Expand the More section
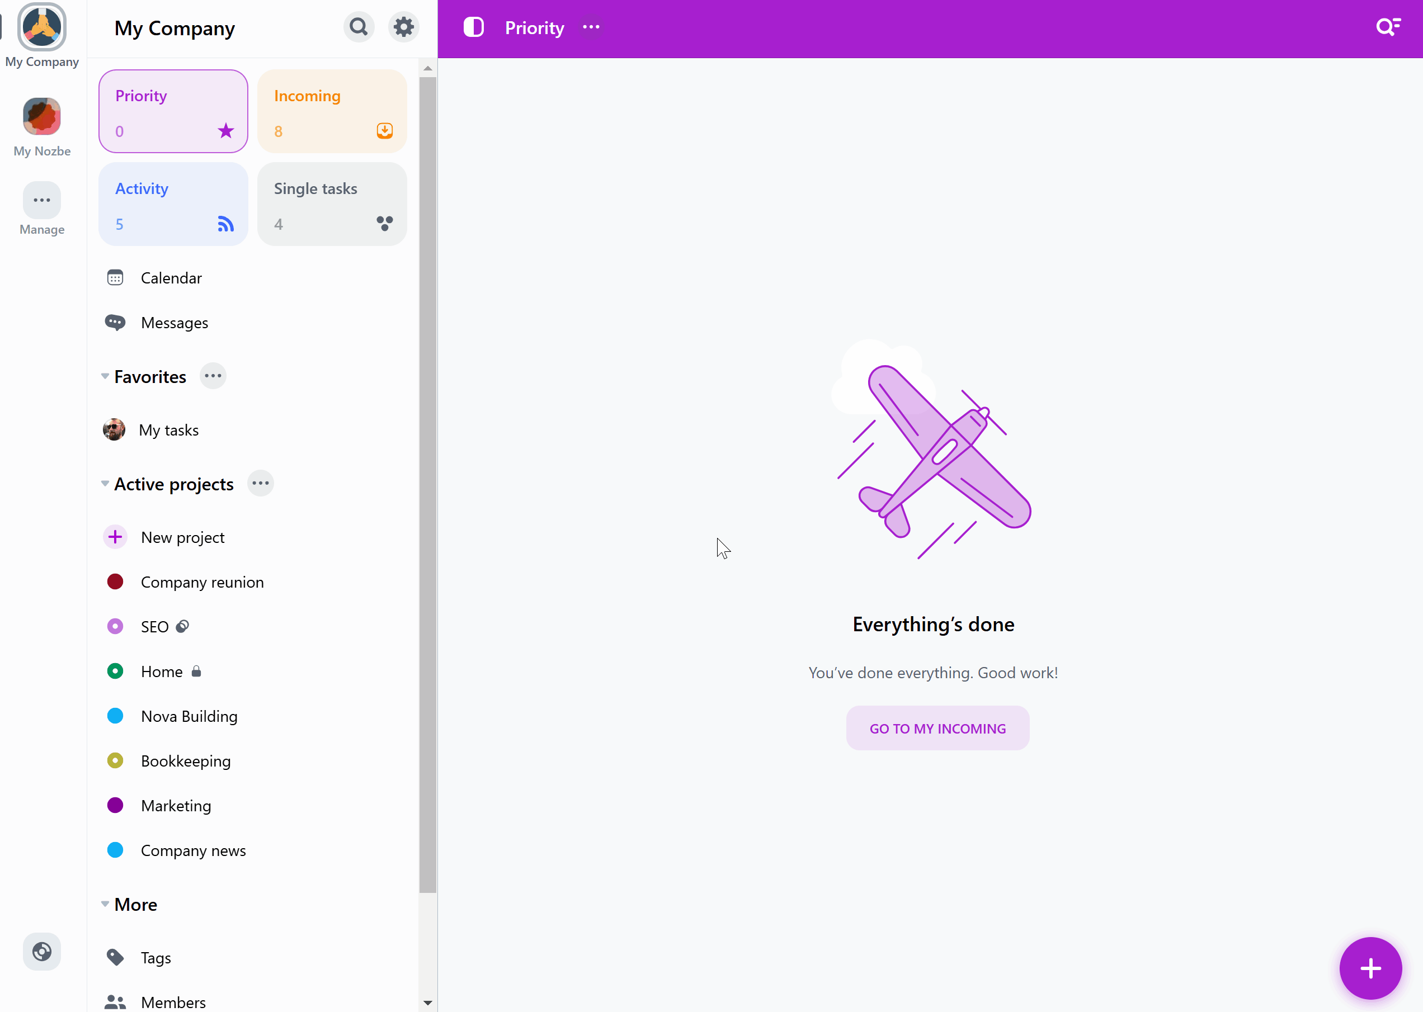1423x1012 pixels. click(x=104, y=905)
